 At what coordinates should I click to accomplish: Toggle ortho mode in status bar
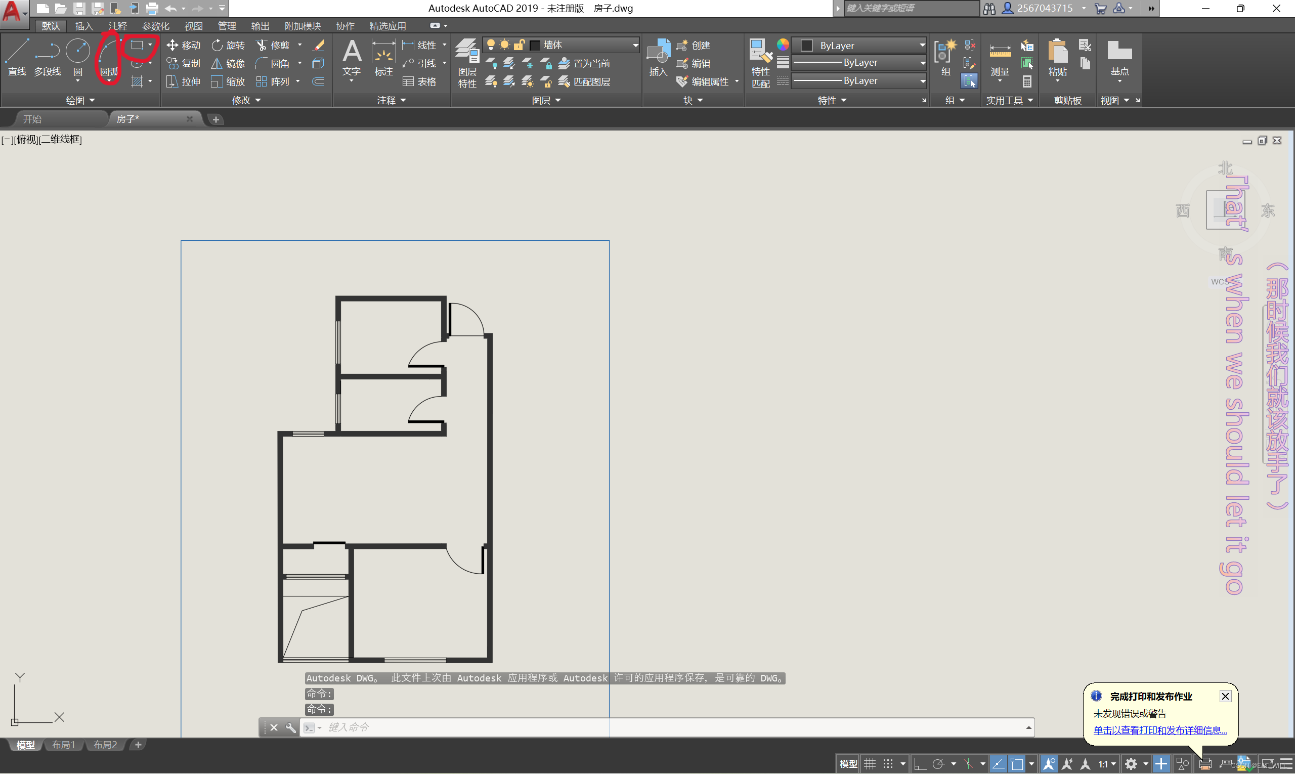tap(920, 764)
